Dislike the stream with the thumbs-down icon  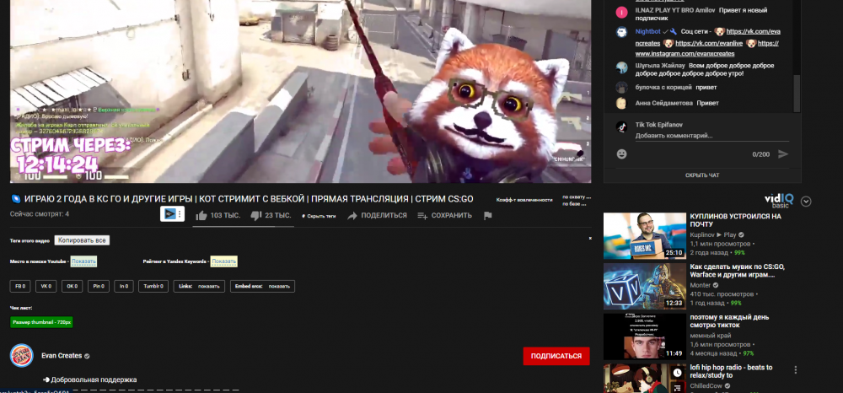click(256, 216)
